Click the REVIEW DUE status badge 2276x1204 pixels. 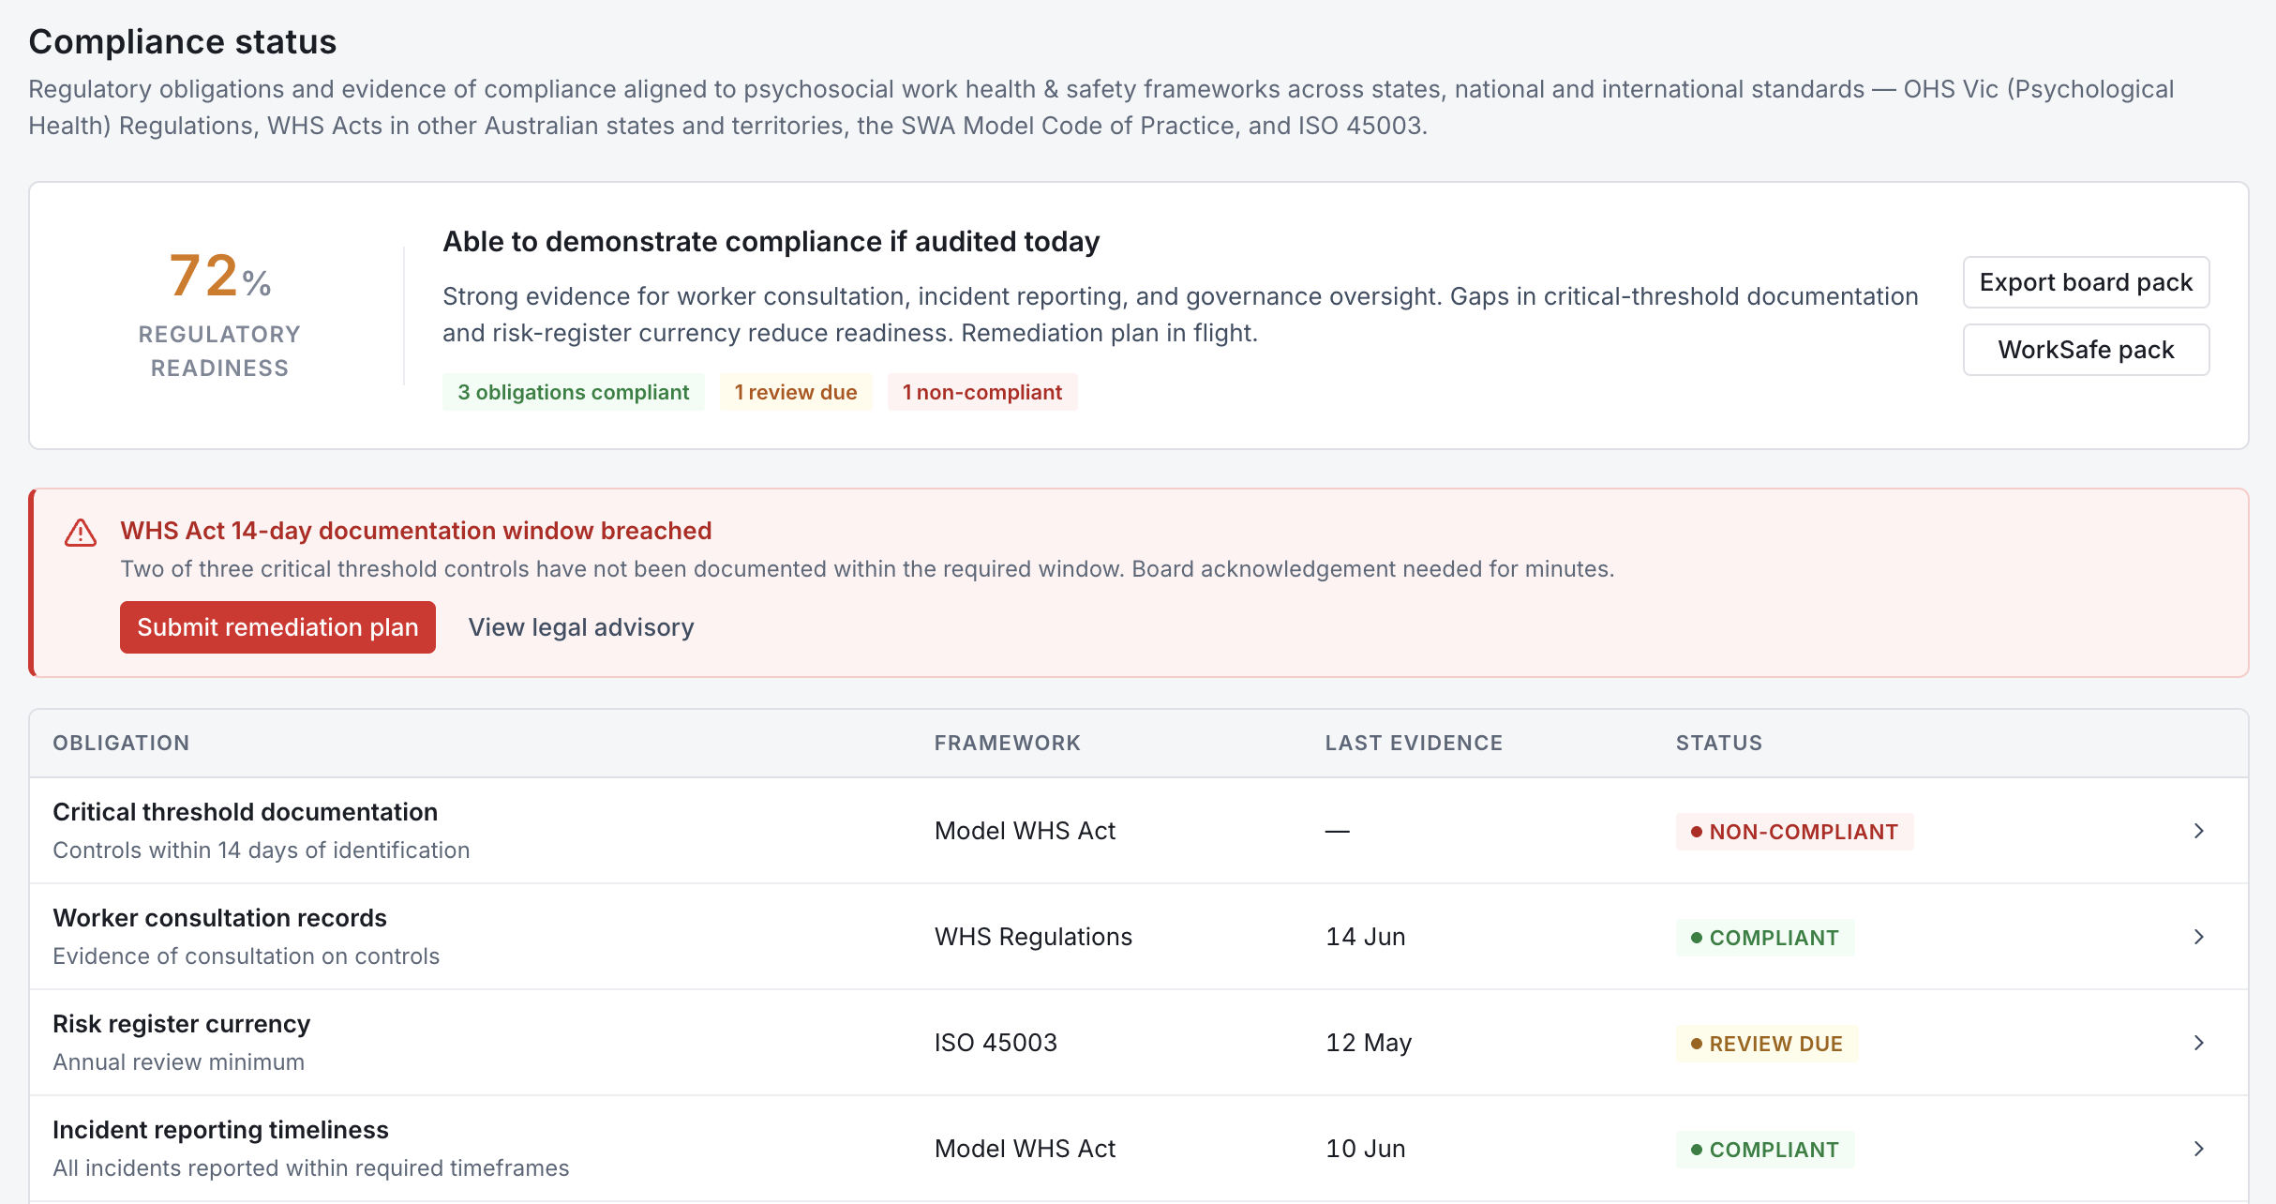(1767, 1044)
